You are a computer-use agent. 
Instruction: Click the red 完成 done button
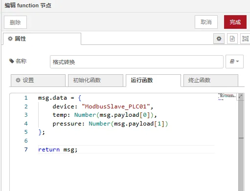[x=235, y=22]
